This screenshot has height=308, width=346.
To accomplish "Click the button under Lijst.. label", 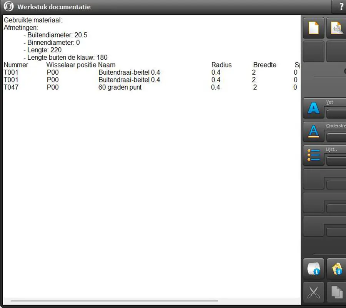I will [x=336, y=161].
